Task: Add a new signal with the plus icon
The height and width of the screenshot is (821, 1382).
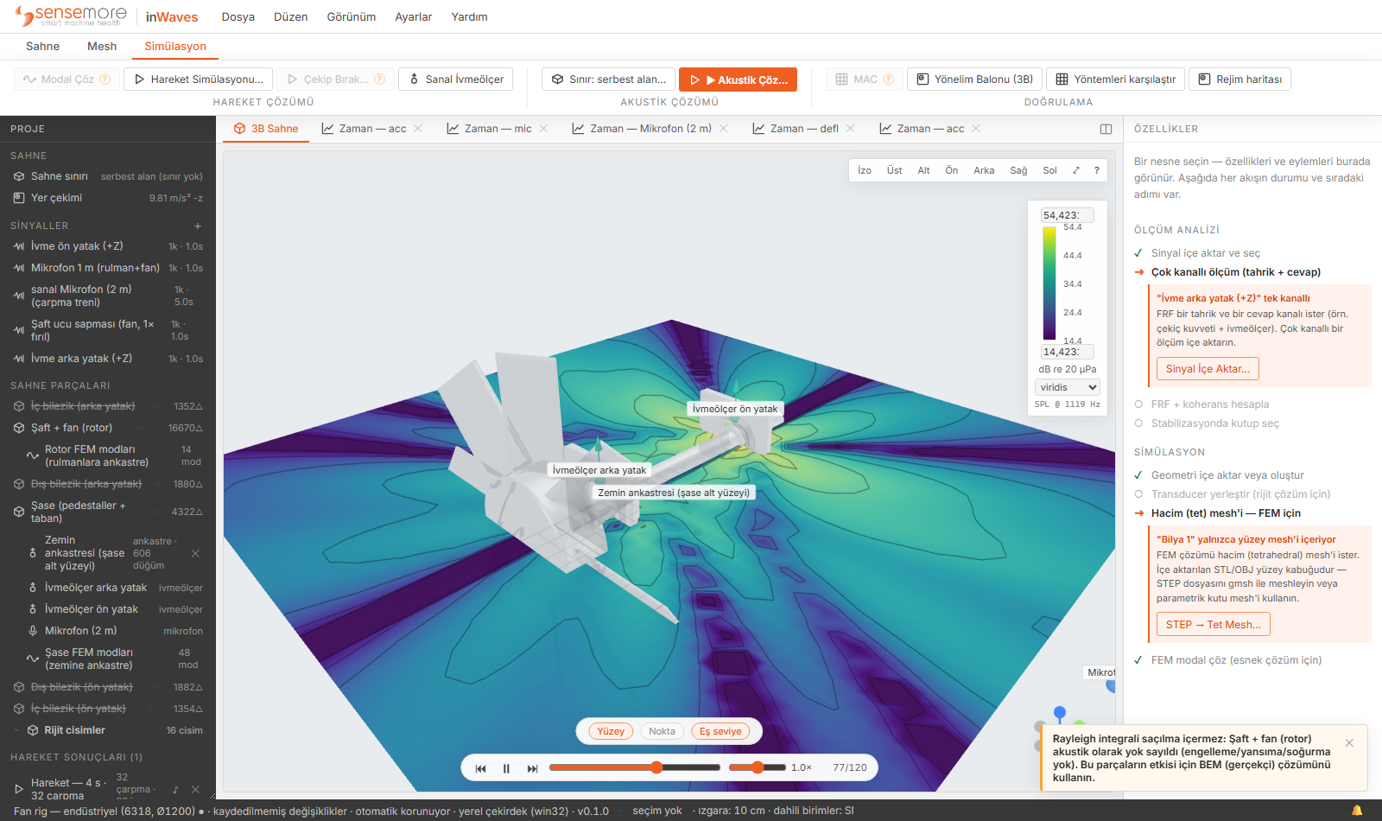Action: point(198,226)
